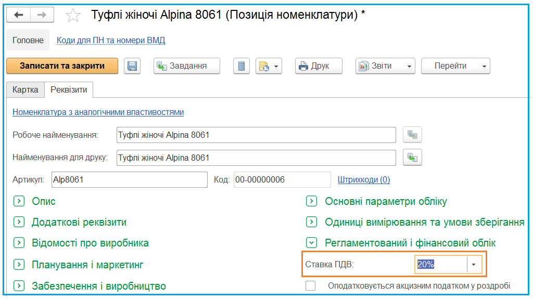
Task: Click the Завдання button
Action: coord(187,66)
